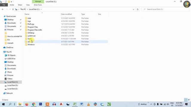
Task: Open Google Chrome from the taskbar
Action: pos(34,104)
